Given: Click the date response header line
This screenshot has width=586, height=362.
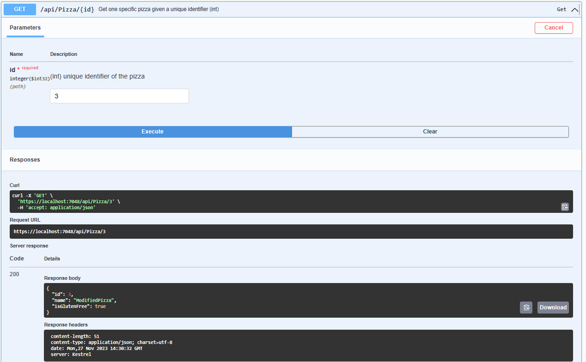Looking at the screenshot, I should [97, 349].
